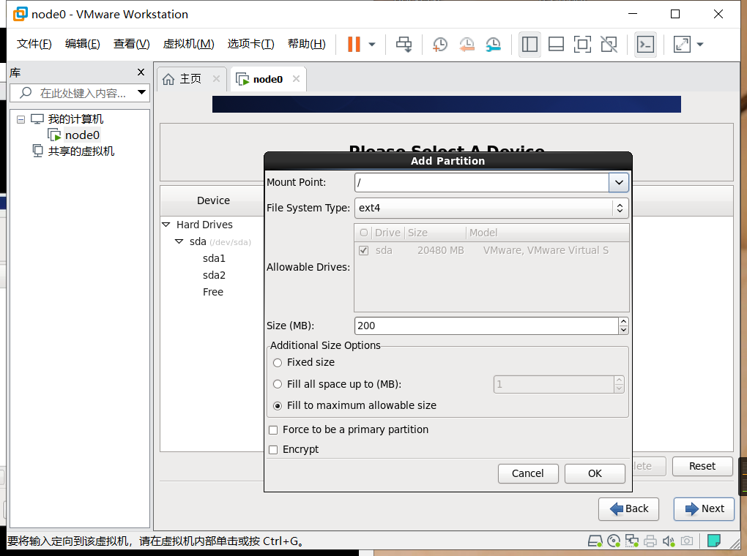Enable the Encrypt checkbox

point(273,450)
